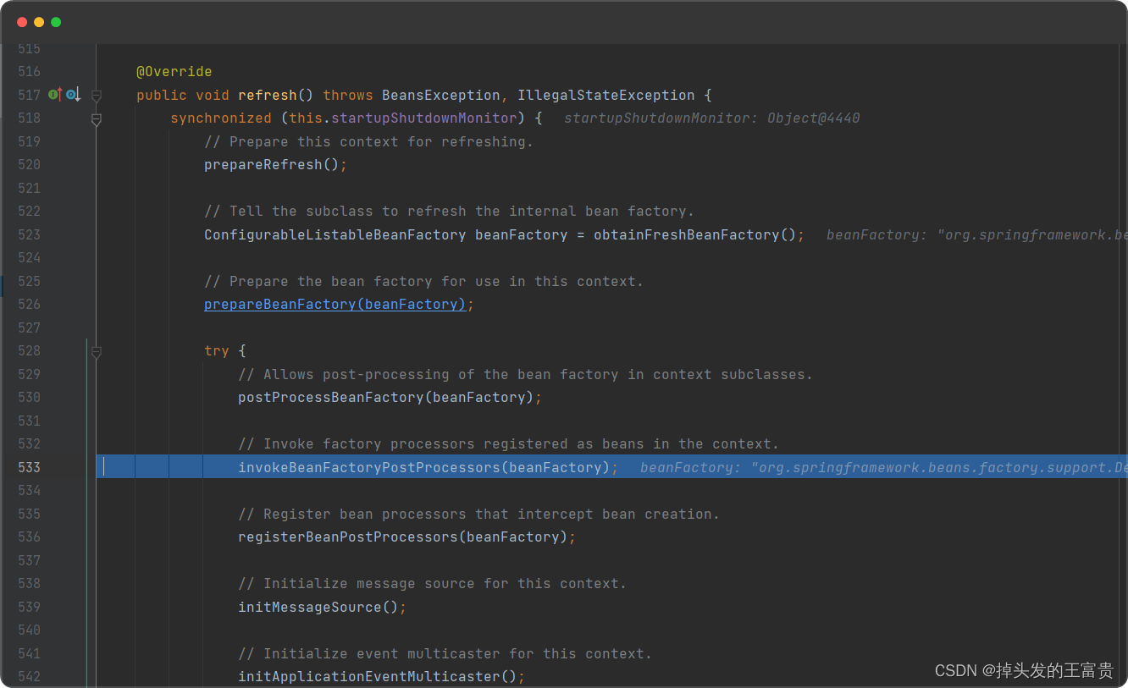The width and height of the screenshot is (1128, 688).
Task: Follow the prepareBeanFactory(beanFactory) link
Action: [x=335, y=305]
